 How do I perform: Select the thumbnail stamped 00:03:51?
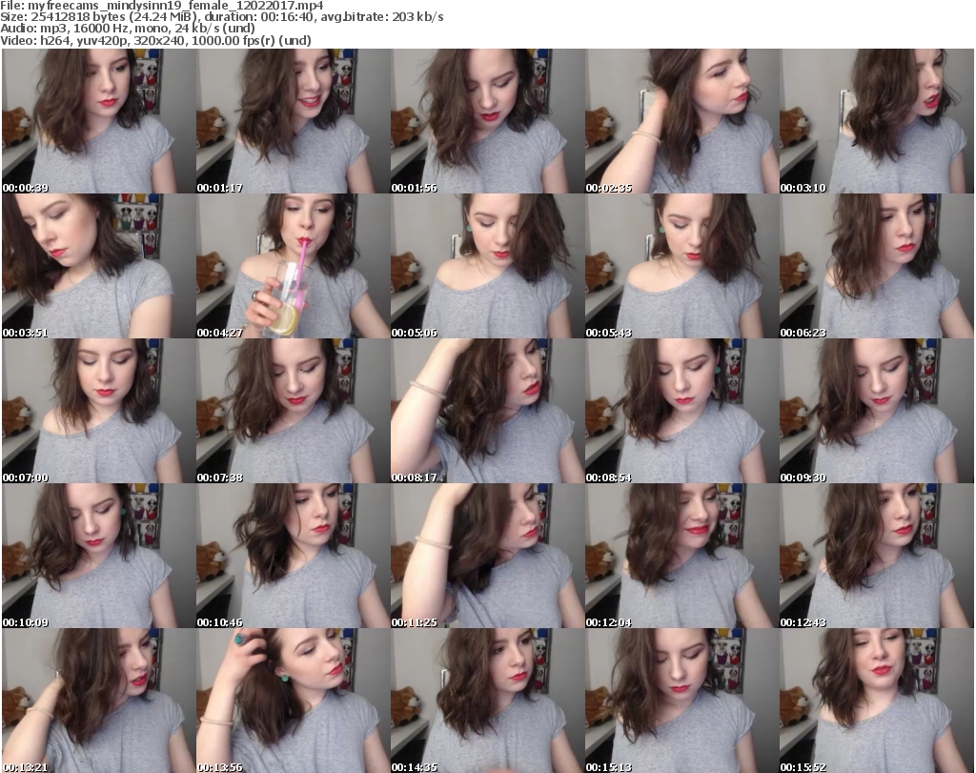[x=99, y=266]
